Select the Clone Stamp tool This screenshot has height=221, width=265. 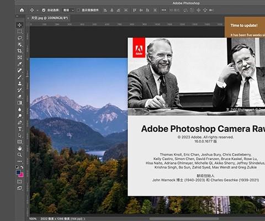[x=20, y=83]
